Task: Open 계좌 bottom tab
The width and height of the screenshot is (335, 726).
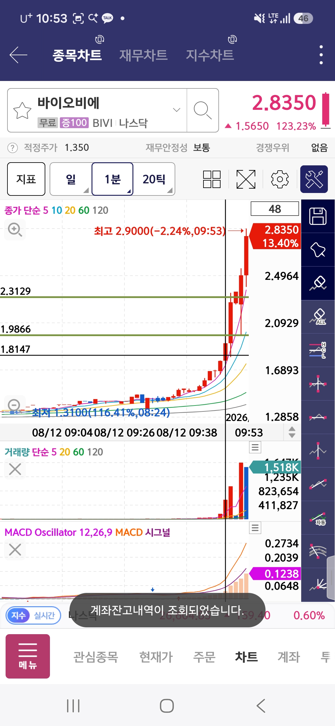Action: pyautogui.click(x=289, y=657)
